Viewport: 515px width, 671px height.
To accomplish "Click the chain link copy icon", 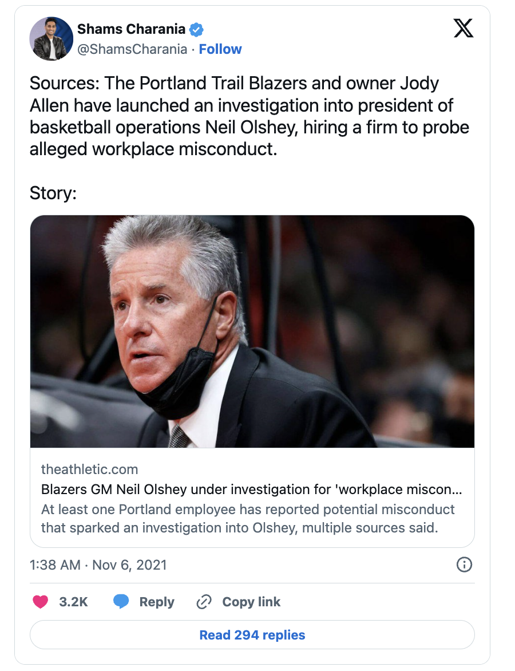I will [204, 602].
